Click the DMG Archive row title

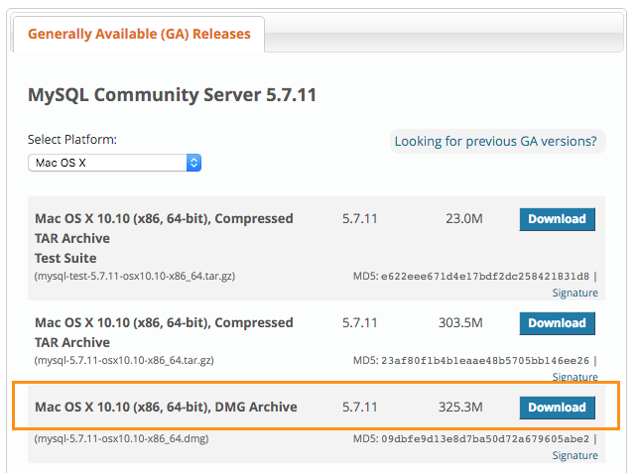tap(166, 407)
